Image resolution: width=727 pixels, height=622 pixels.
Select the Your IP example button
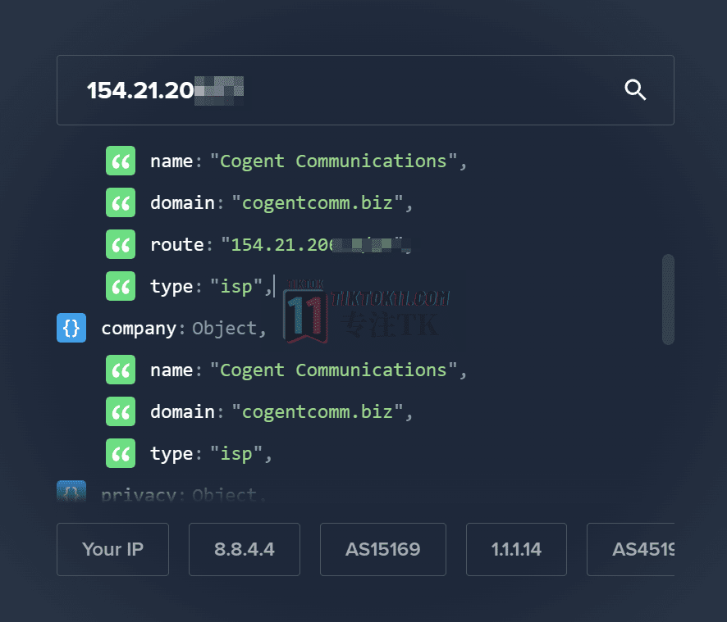(112, 549)
